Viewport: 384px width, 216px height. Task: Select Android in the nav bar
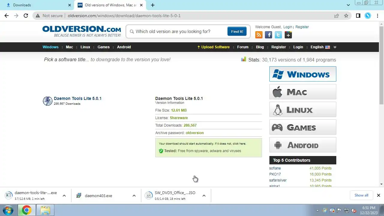(x=124, y=47)
